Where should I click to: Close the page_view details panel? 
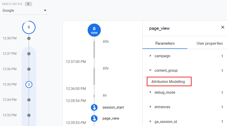click(223, 27)
